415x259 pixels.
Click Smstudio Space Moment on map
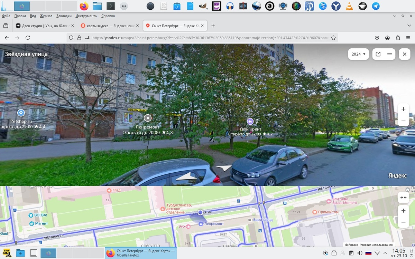click(342, 201)
